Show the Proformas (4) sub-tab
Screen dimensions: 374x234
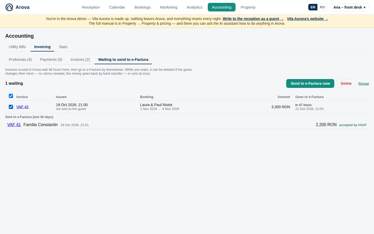20,60
